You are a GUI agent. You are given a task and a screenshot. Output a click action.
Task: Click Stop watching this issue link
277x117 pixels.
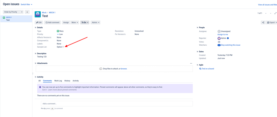(x=230, y=45)
